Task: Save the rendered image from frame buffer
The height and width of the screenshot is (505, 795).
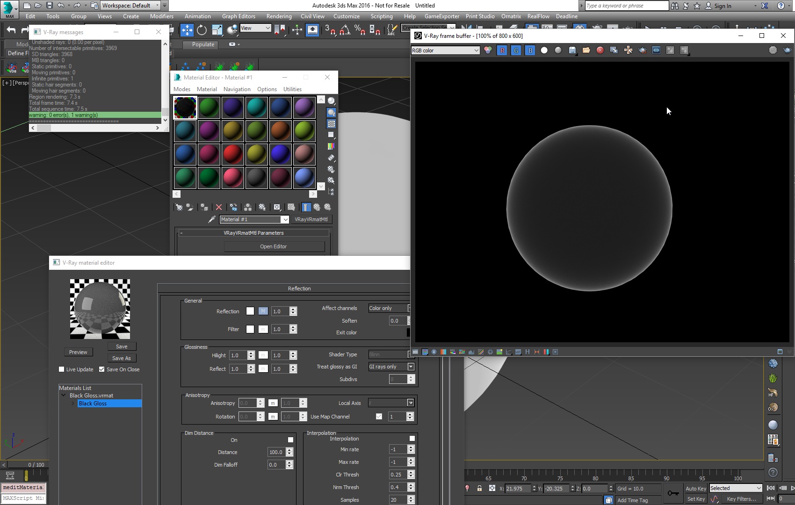Action: pyautogui.click(x=572, y=50)
